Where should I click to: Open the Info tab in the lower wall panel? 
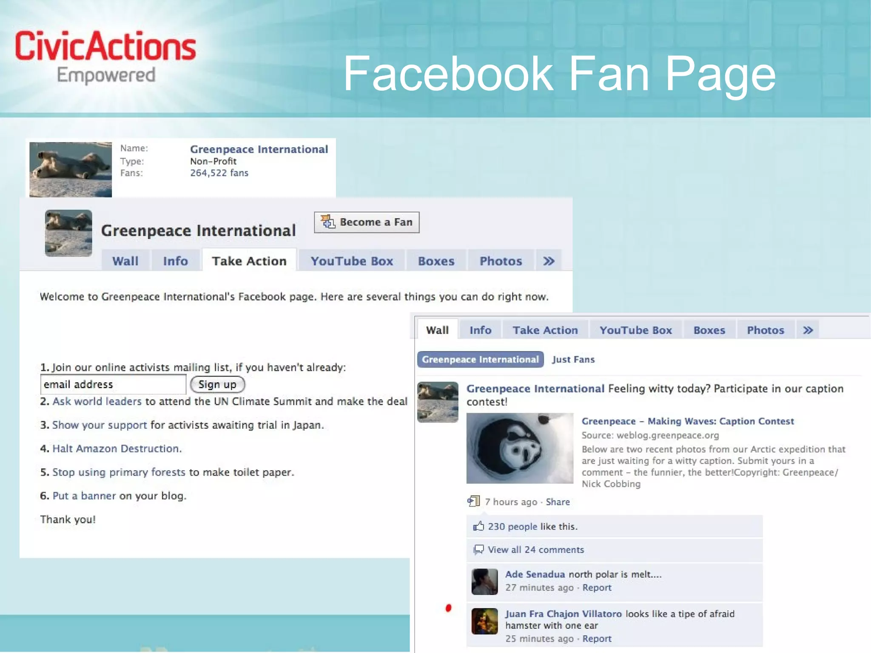pos(480,330)
